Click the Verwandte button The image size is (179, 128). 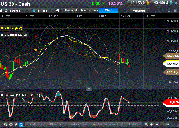[140, 11]
